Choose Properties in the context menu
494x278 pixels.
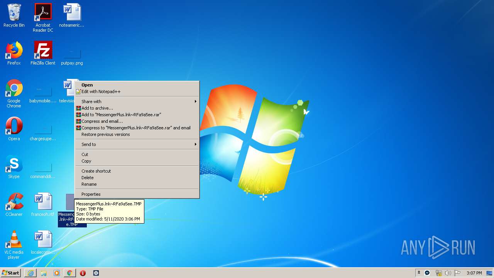click(x=137, y=194)
